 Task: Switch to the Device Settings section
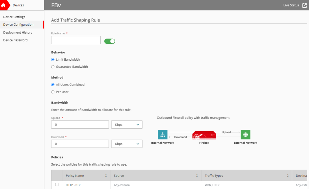(14, 17)
